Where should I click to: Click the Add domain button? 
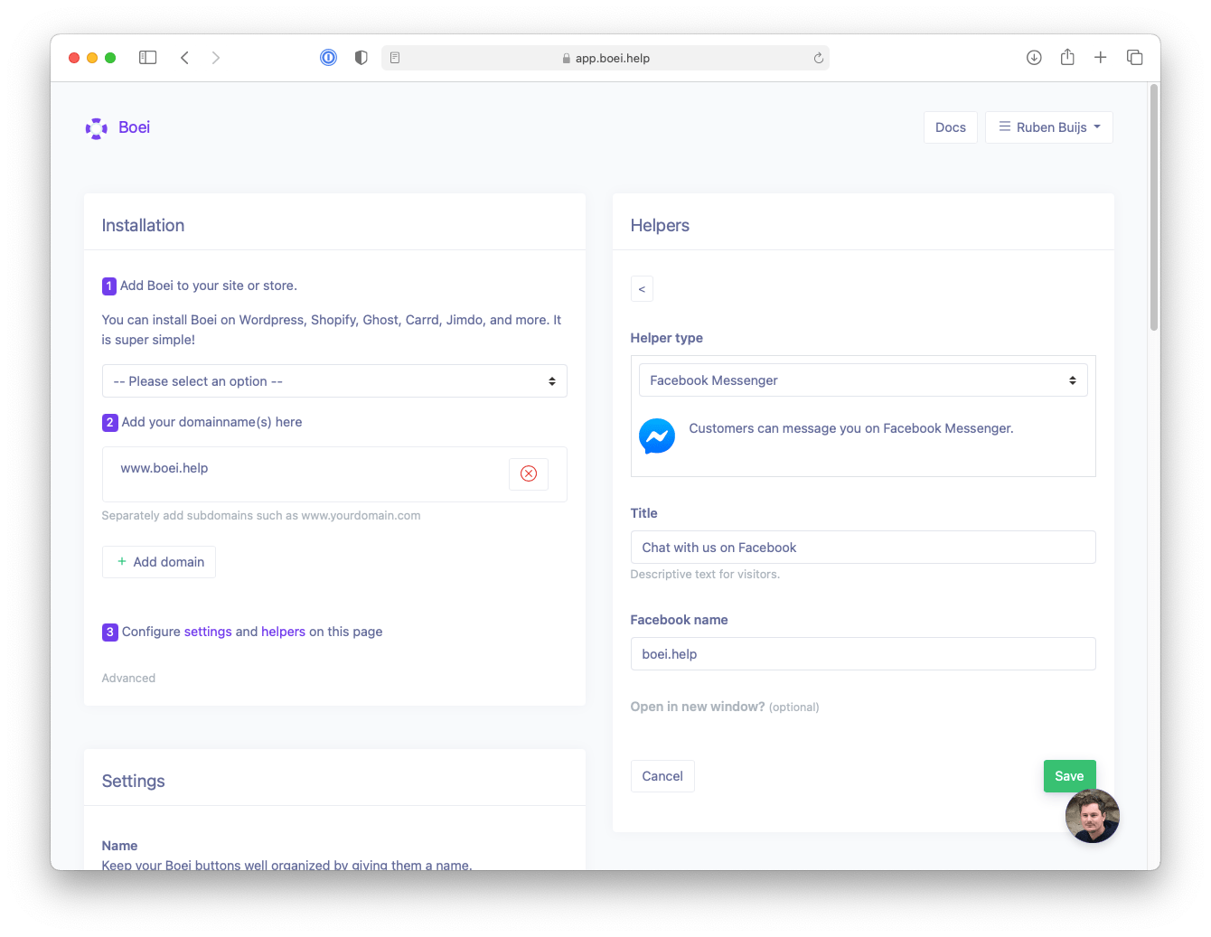[x=159, y=562]
